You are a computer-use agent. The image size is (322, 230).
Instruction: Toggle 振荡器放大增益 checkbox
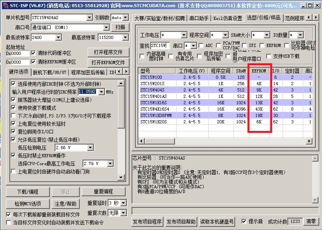pyautogui.click(x=13, y=99)
